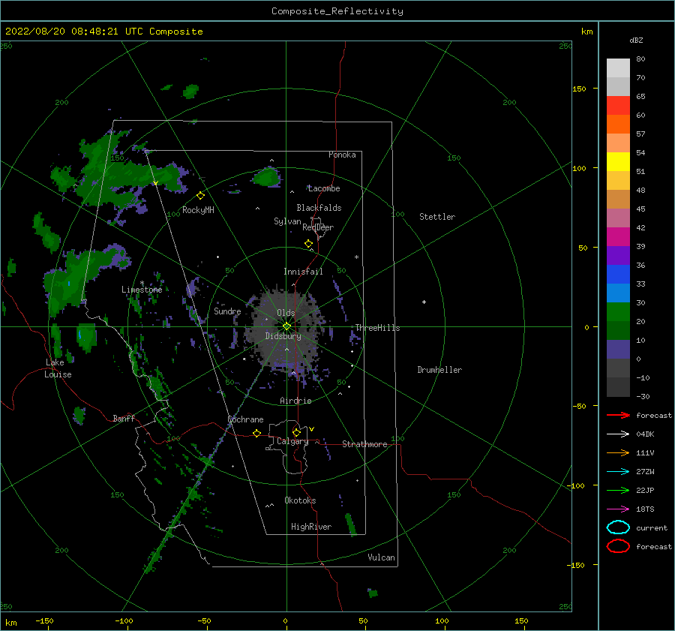Click the Cochrane town label
Image resolution: width=675 pixels, height=631 pixels.
tap(245, 419)
